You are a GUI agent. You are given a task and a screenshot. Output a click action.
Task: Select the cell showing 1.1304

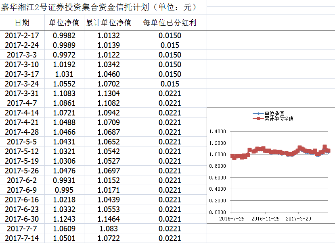point(109,93)
